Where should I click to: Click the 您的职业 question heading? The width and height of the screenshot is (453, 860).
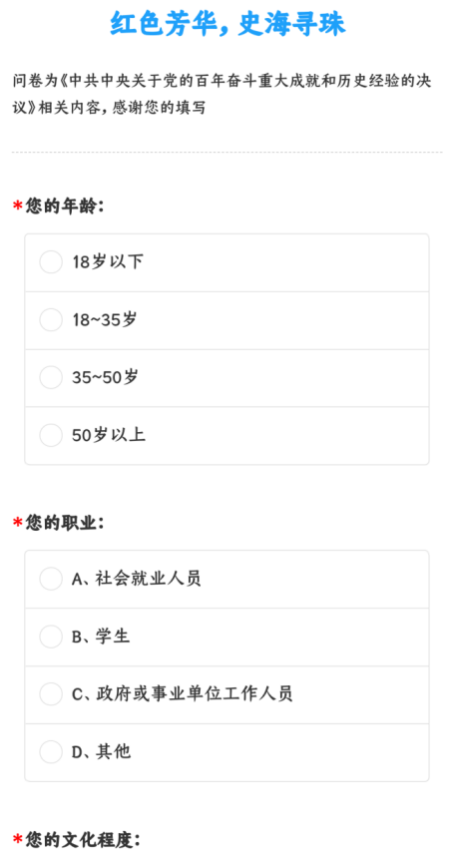[65, 523]
